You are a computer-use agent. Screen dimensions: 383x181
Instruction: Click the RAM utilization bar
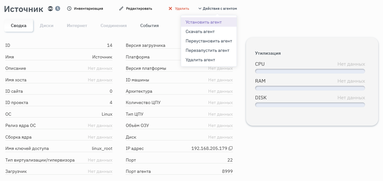point(310,88)
